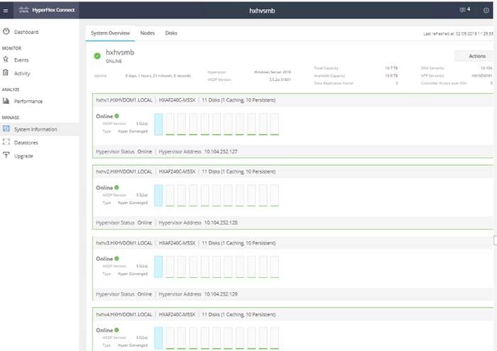Select the System Information sidebar icon
The image size is (497, 351).
pyautogui.click(x=6, y=129)
